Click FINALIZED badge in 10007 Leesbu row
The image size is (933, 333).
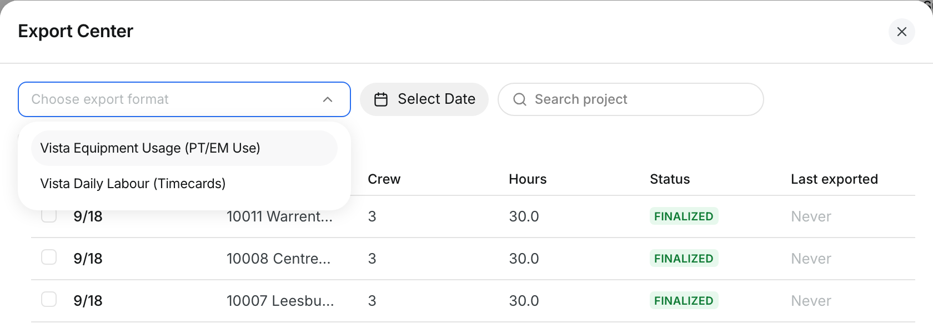684,300
